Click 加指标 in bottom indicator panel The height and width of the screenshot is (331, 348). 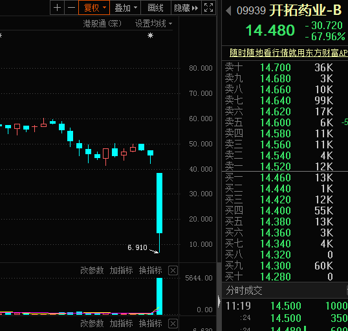(121, 324)
